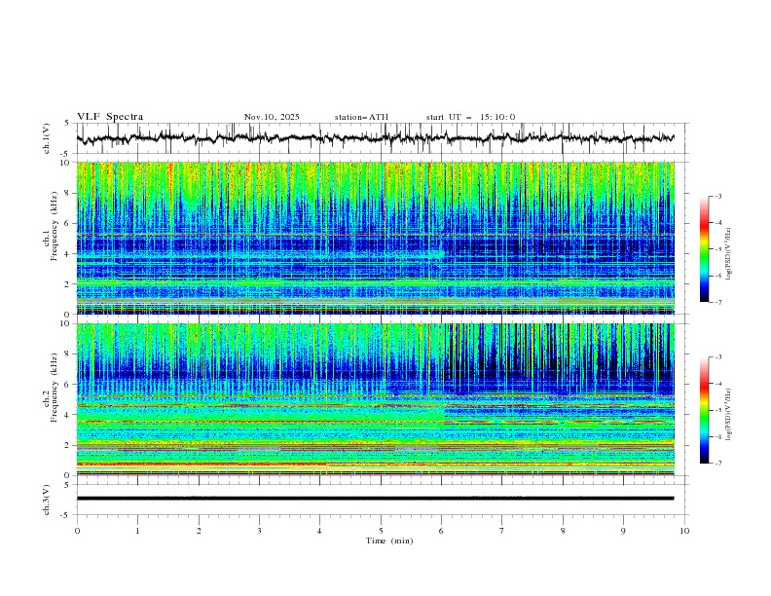Click the upper color bar 'log(PSD)(V²/Hz)' label
Image resolution: width=771 pixels, height=596 pixels.
729,254
